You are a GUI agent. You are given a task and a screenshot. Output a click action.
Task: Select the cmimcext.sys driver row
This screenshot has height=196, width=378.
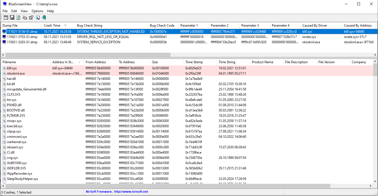[187, 136]
